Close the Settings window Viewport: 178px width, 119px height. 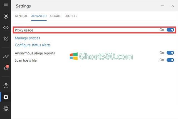click(x=172, y=6)
